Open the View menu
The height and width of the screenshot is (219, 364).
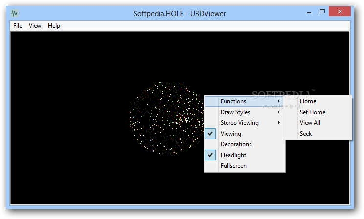point(35,26)
